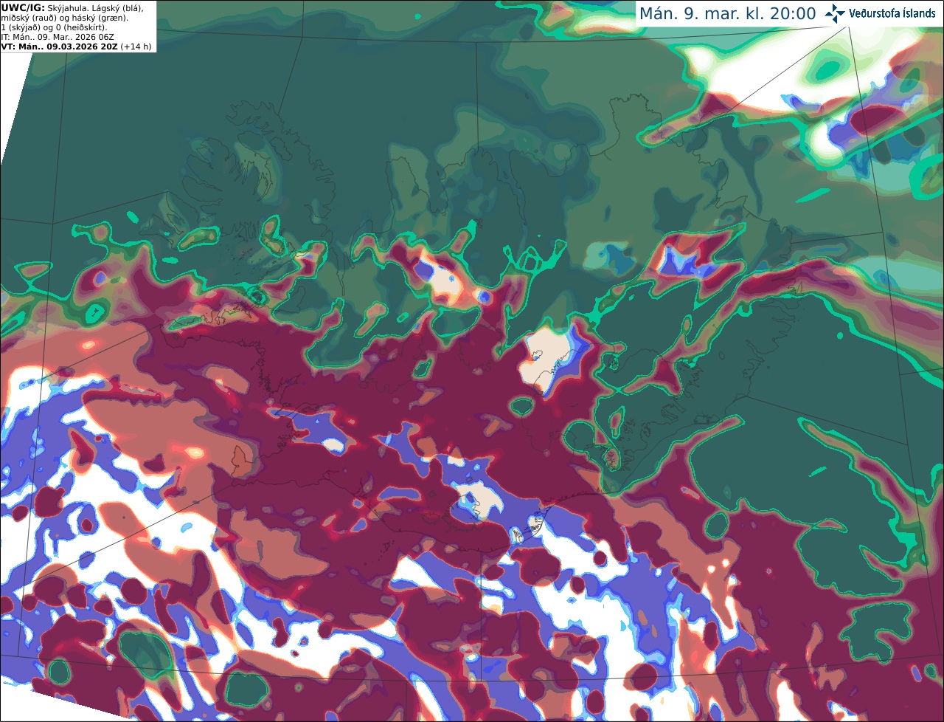Click the "IT: Mán.. 09. Mar.. 2026 06Z" line
The height and width of the screenshot is (722, 944).
(x=58, y=37)
